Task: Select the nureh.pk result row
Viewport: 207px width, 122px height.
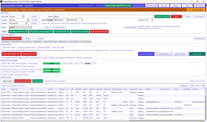Action: coord(103,109)
